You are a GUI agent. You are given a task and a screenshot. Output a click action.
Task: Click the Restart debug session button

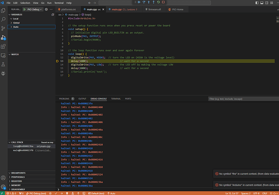tap(158, 2)
